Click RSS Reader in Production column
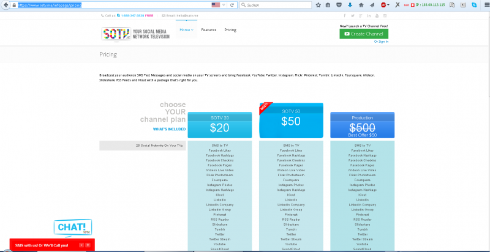This screenshot has width=490, height=252. (363, 220)
